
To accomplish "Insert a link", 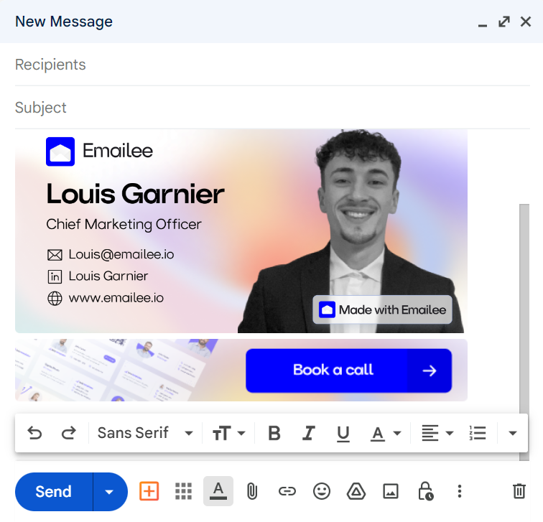I will click(287, 491).
